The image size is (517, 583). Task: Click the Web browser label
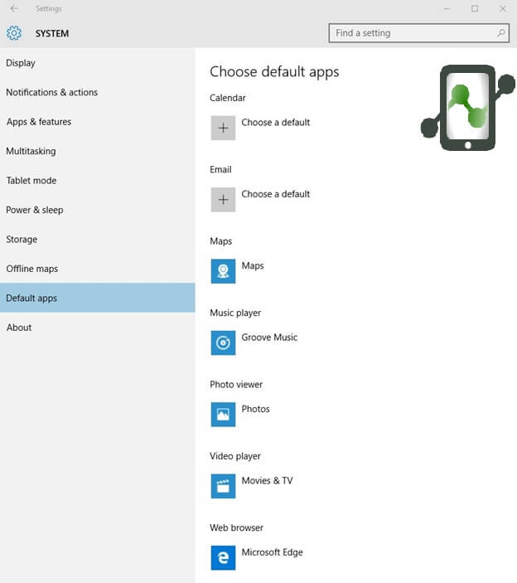click(x=236, y=527)
